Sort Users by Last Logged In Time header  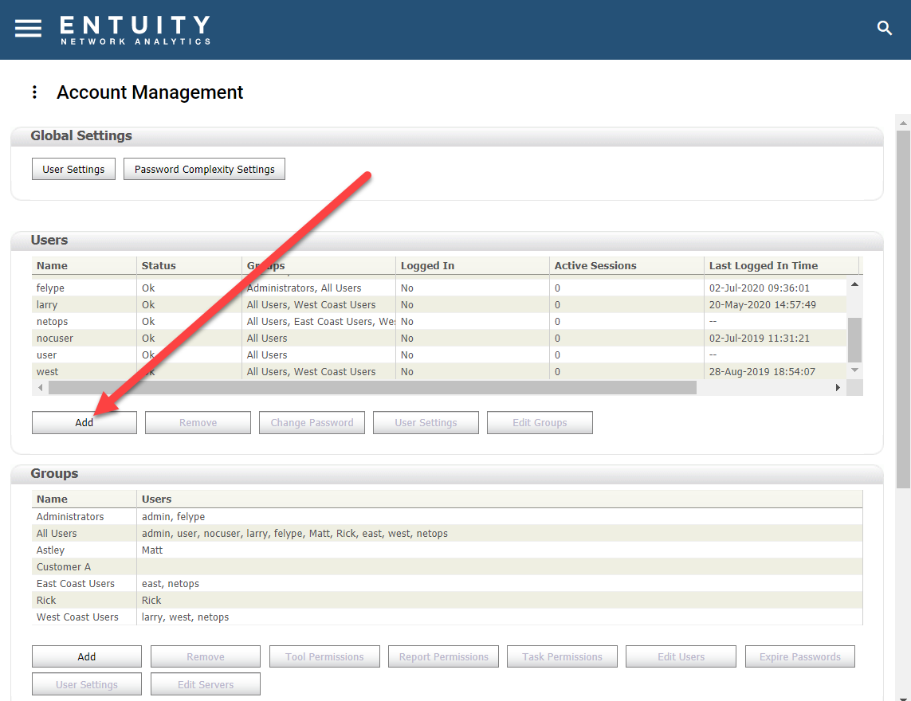pyautogui.click(x=781, y=265)
